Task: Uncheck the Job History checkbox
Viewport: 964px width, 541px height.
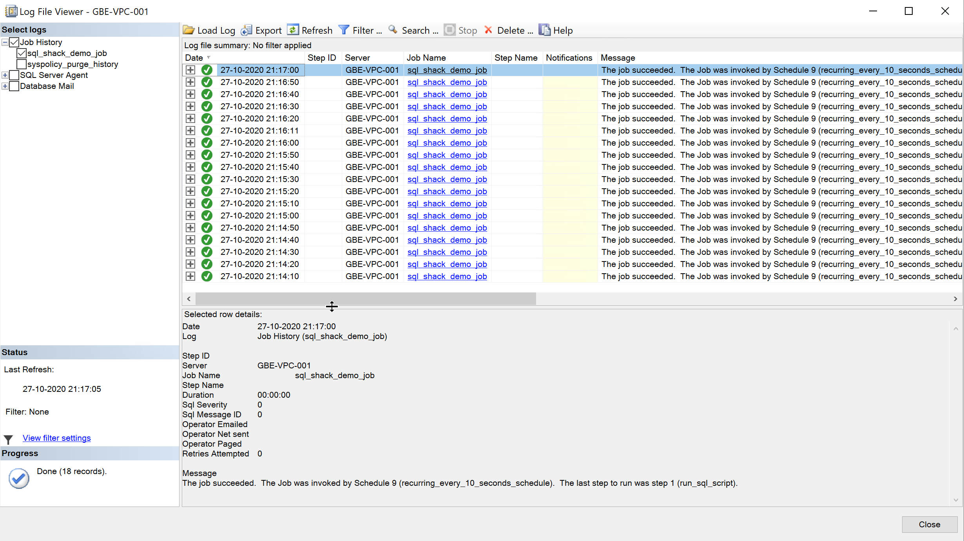Action: pyautogui.click(x=14, y=42)
